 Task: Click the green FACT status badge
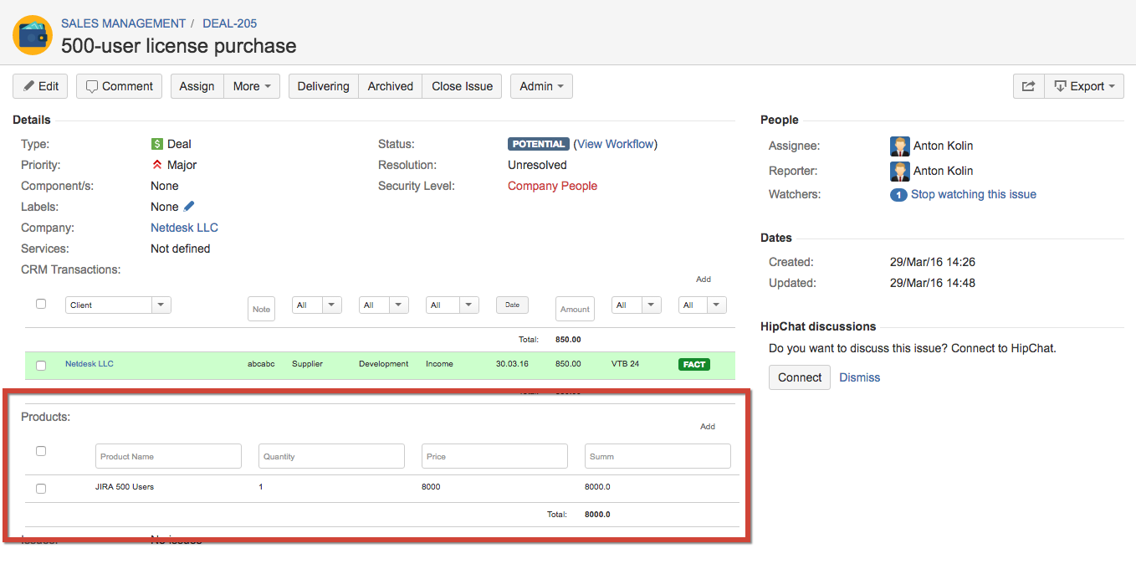pyautogui.click(x=693, y=364)
